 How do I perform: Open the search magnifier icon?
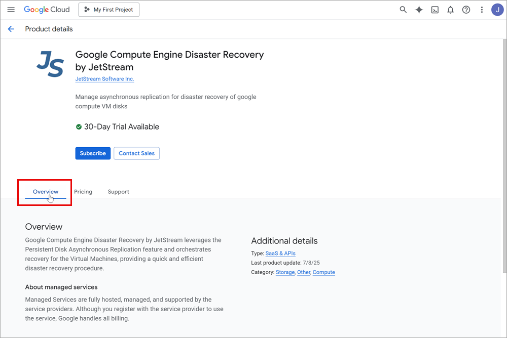click(x=403, y=10)
